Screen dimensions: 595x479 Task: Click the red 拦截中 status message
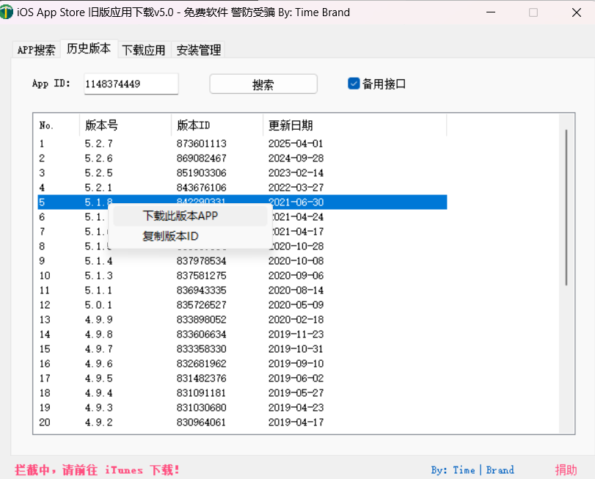(97, 470)
